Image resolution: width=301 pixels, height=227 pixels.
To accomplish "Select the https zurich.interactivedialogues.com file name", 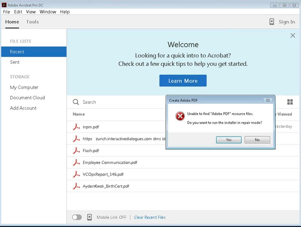I will [x=124, y=139].
